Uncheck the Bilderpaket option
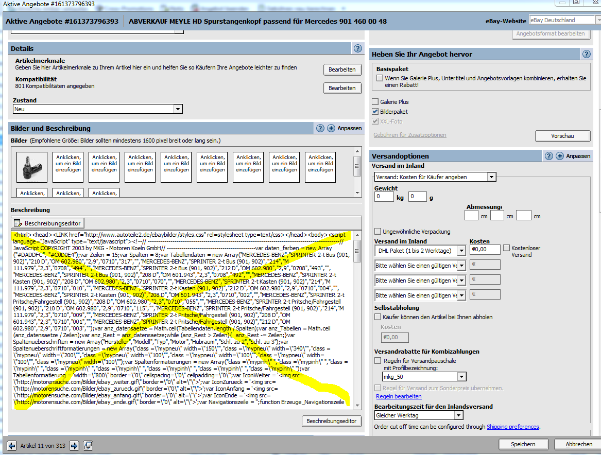This screenshot has height=455, width=601. (375, 112)
